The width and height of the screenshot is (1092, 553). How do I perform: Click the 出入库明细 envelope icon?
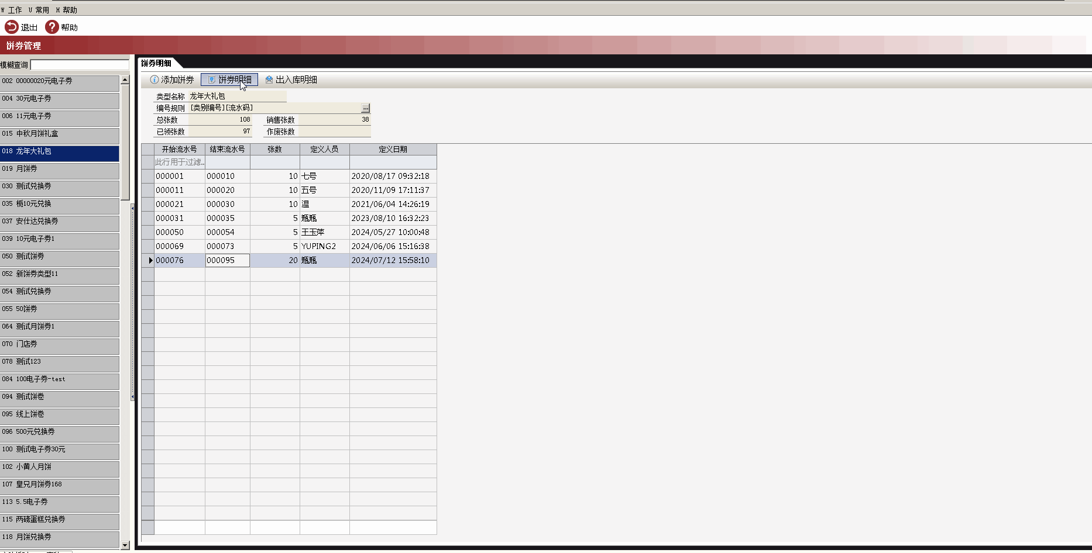pyautogui.click(x=269, y=80)
